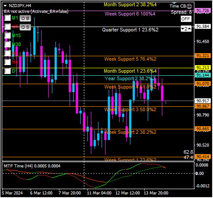Click the Month Support 2 38.2%4 label

(x=130, y=5)
